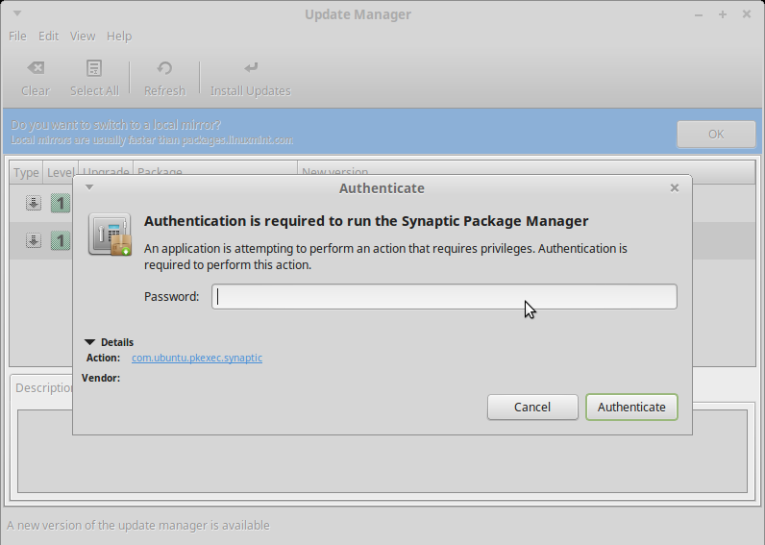Click first row package update type icon
The width and height of the screenshot is (765, 545).
[34, 203]
